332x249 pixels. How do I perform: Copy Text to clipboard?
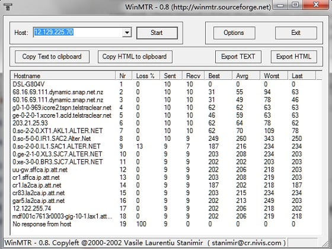click(52, 57)
